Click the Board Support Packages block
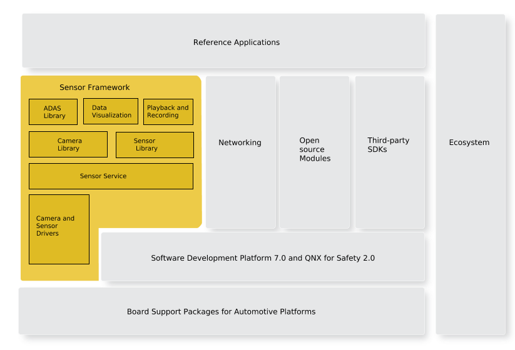Image resolution: width=515 pixels, height=350 pixels. click(x=221, y=311)
